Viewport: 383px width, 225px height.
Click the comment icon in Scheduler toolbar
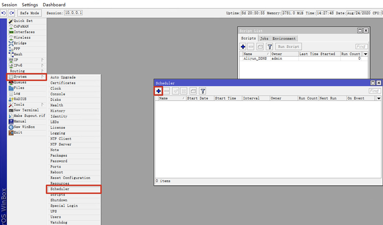193,91
